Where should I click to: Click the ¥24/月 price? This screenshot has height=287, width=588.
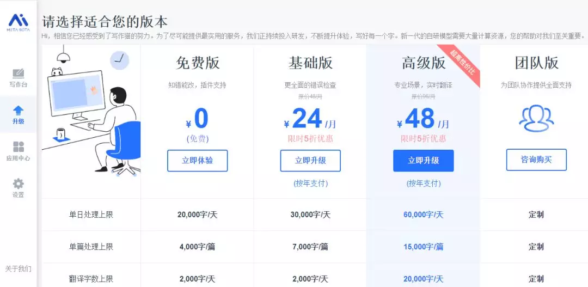[x=310, y=119]
